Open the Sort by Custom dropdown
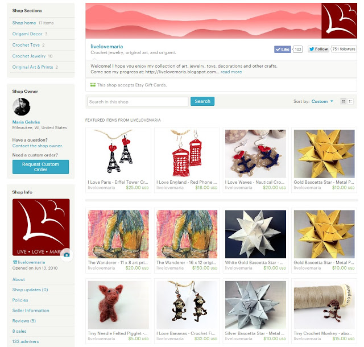This screenshot has width=364, height=347. (x=322, y=101)
